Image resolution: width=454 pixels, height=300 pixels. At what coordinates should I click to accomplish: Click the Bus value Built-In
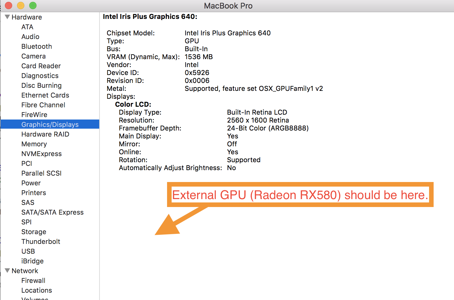(196, 49)
